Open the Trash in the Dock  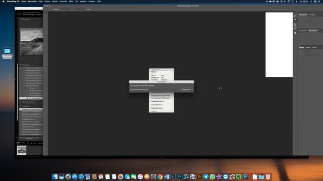268,176
